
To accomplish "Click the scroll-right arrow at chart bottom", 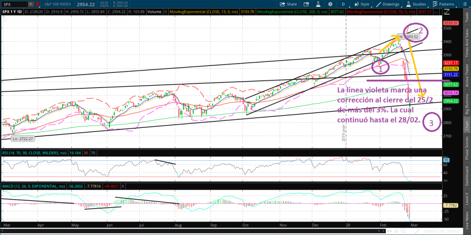I will pyautogui.click(x=383, y=231).
